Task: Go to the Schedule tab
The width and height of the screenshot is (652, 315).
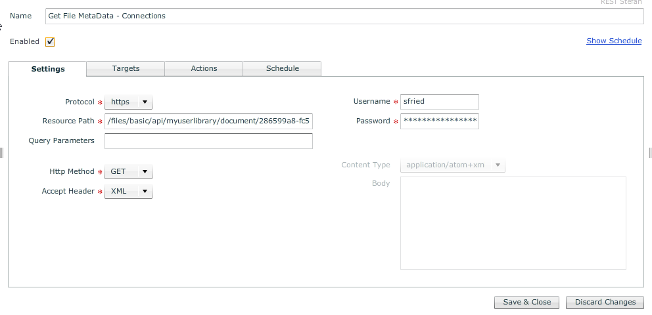Action: [x=282, y=68]
